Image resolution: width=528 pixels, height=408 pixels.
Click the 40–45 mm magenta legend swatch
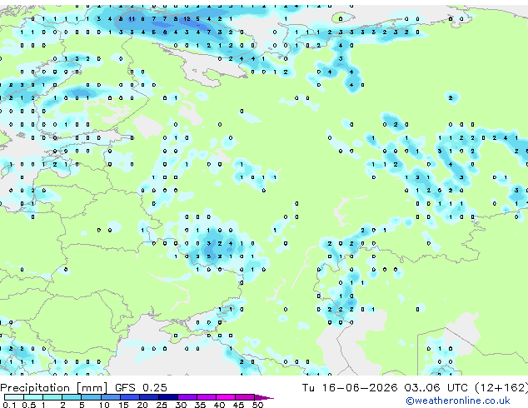(226, 397)
